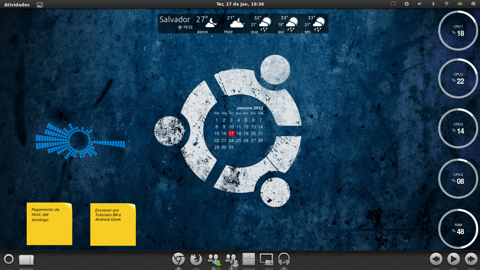The height and width of the screenshot is (270, 480).
Task: Click the circle launcher icon in dock
Action: click(9, 259)
